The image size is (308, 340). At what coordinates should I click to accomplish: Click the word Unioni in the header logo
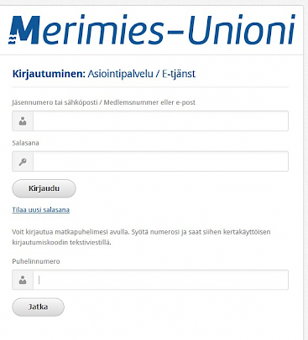tap(242, 30)
